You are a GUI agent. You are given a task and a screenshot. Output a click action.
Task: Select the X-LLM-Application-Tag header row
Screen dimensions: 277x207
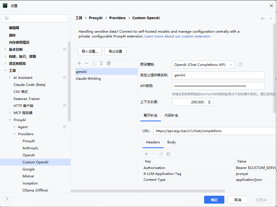click(x=209, y=173)
